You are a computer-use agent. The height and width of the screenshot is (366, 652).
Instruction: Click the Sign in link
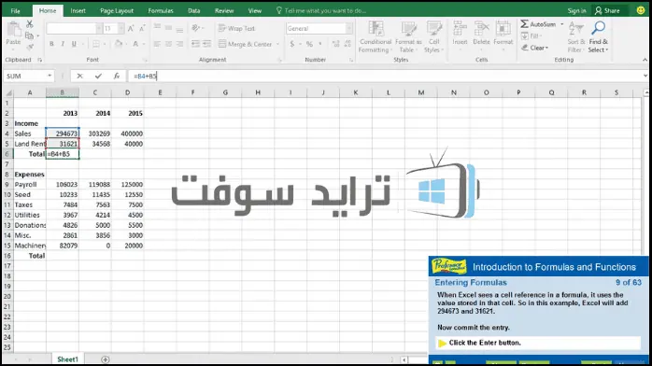tap(576, 11)
